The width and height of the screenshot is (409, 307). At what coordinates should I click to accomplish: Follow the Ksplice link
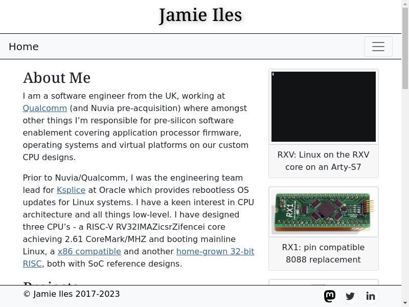tap(71, 190)
